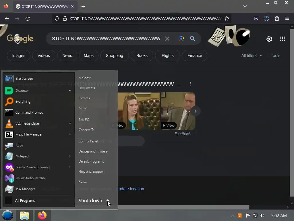Open Task Manager

(39, 189)
